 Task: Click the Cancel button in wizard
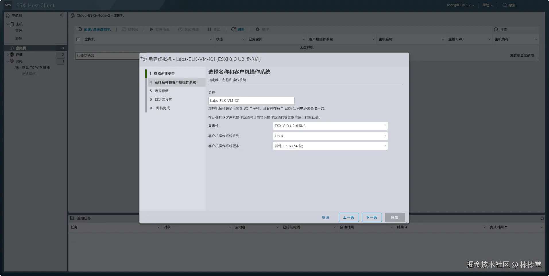326,217
